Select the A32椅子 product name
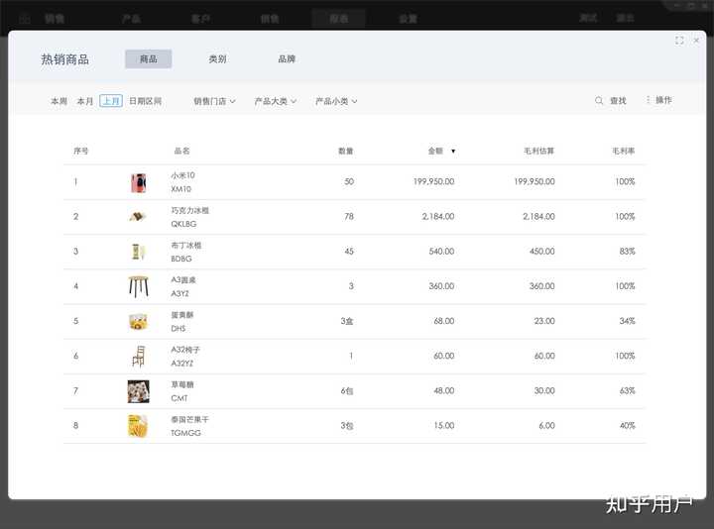 click(185, 350)
